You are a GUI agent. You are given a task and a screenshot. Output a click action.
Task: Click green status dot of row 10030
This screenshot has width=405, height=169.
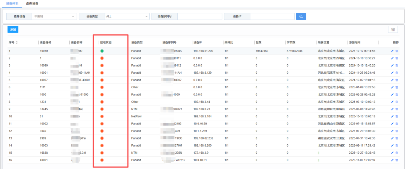point(102,51)
